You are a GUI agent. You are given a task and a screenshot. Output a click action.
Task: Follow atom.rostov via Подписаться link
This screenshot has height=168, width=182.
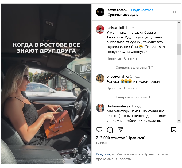click(x=142, y=10)
